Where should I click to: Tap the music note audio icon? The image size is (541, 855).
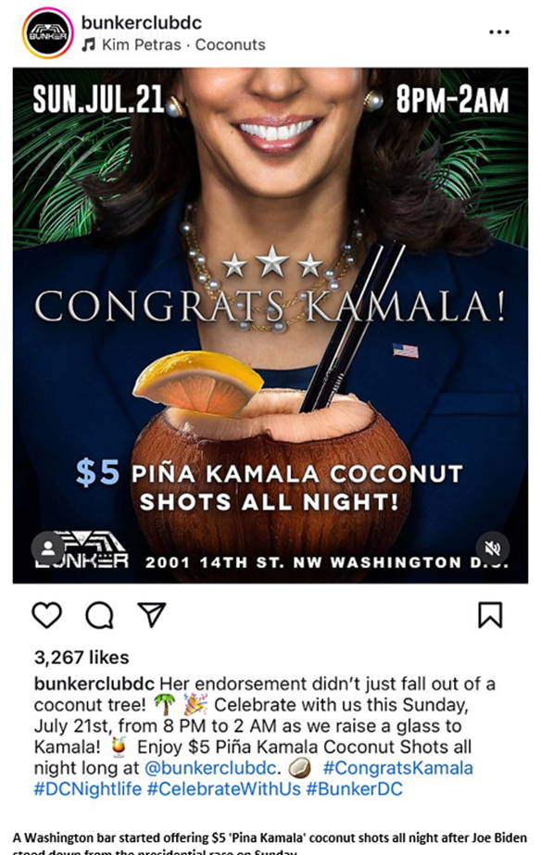[x=88, y=44]
